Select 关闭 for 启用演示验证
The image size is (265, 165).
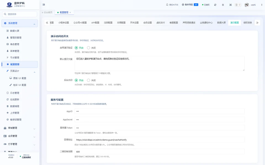coord(88,48)
